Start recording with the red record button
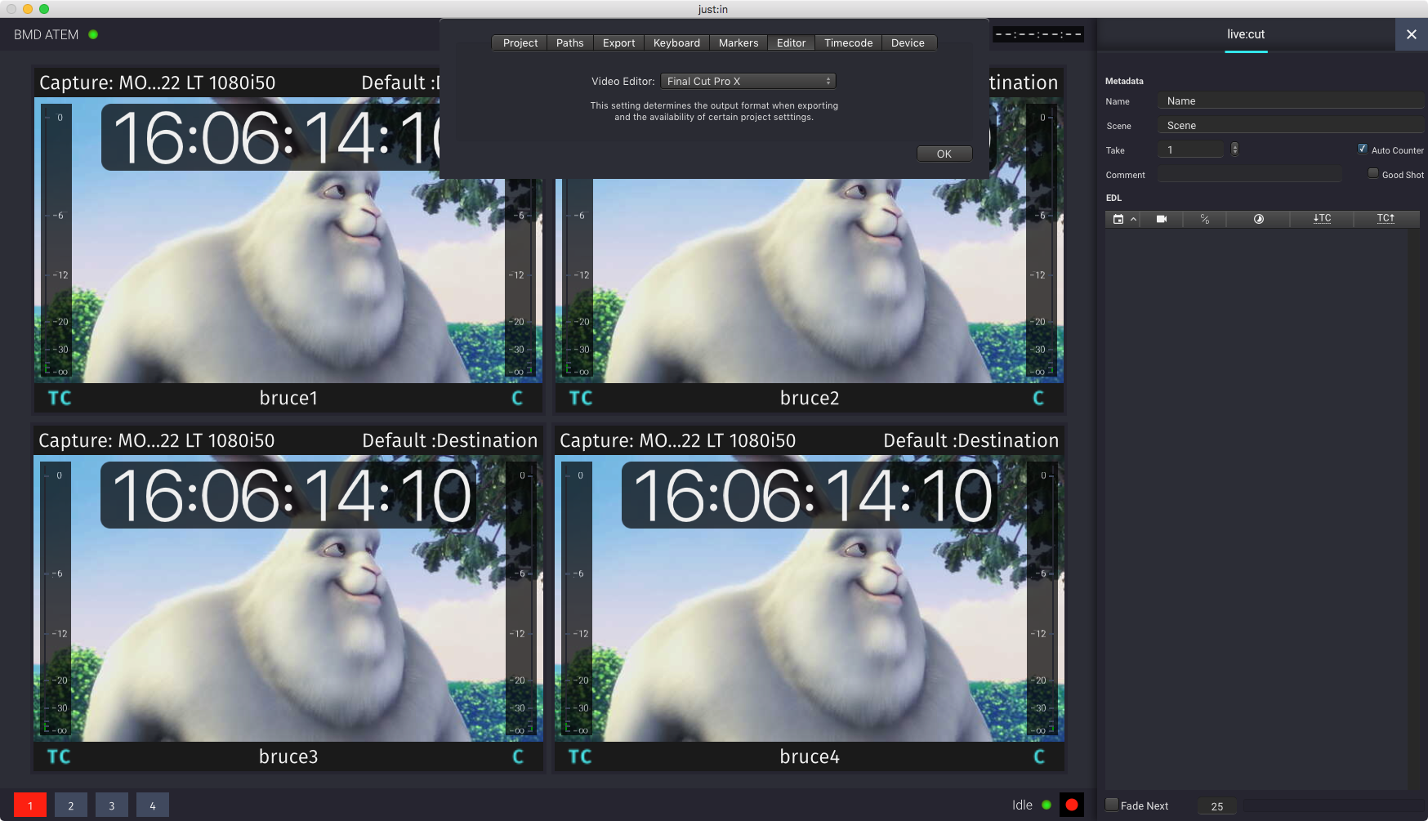Image resolution: width=1428 pixels, height=821 pixels. [1072, 805]
